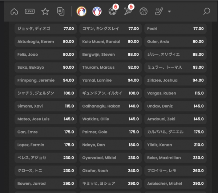
Task: Select the white-ringed trophy tournament icon
Action: 97,11
